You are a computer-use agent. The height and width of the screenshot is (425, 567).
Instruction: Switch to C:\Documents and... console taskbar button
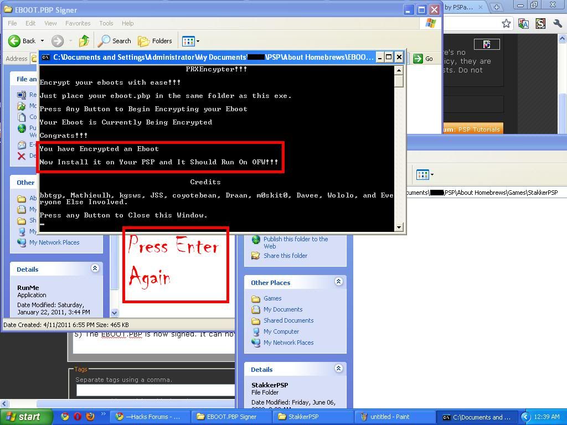click(x=477, y=417)
